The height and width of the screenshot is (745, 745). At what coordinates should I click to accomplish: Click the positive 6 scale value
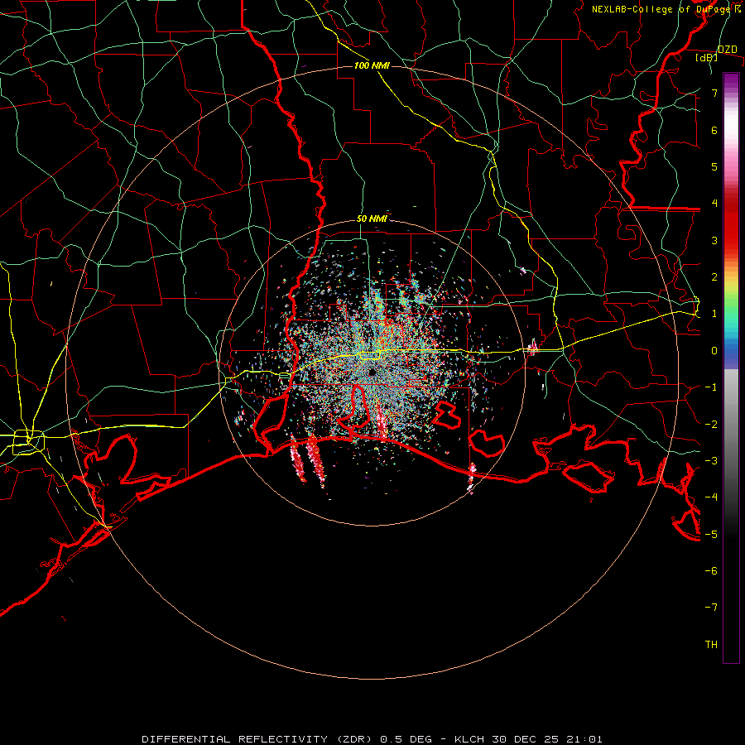click(714, 130)
